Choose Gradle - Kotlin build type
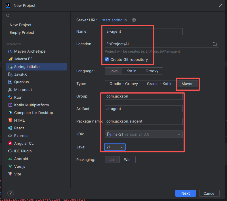Screen dimensions: 227x201 [x=160, y=84]
